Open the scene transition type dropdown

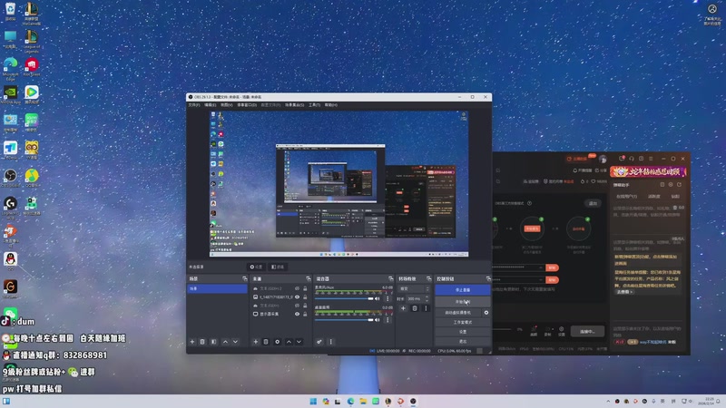pos(414,288)
